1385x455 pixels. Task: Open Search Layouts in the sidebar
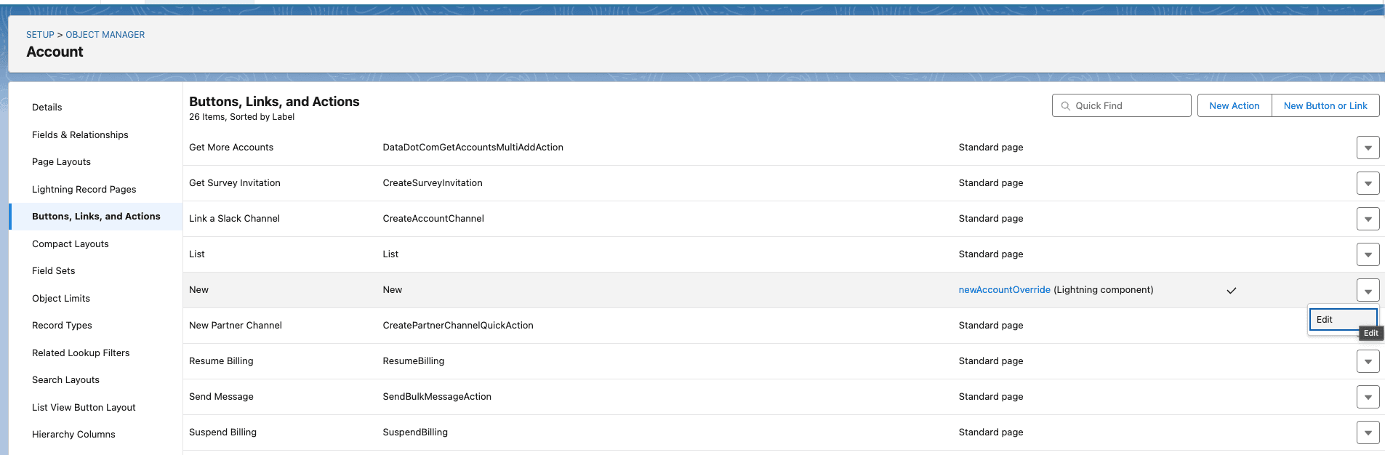pyautogui.click(x=65, y=379)
